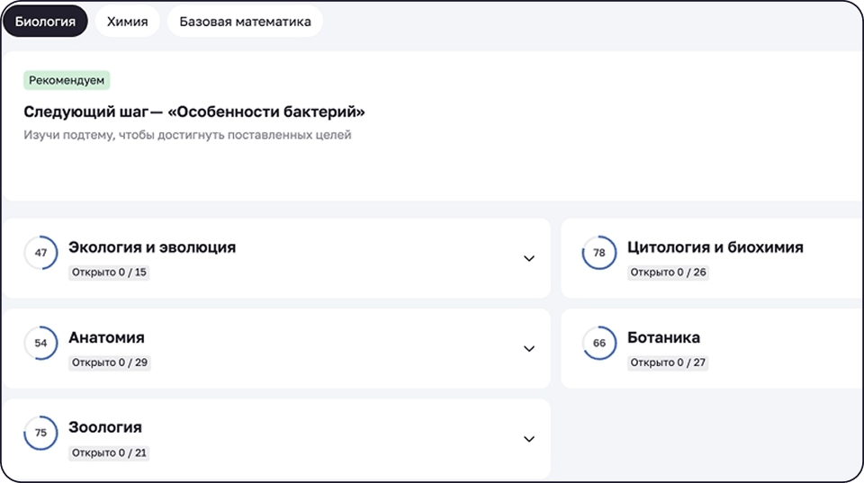Open the Химия subject tab
This screenshot has width=864, height=483.
click(127, 22)
